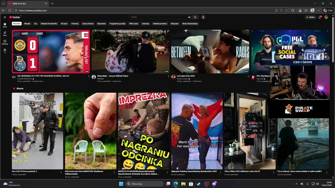Open the Microsoft Store from the taskbar
335x188 pixels.
[191, 184]
